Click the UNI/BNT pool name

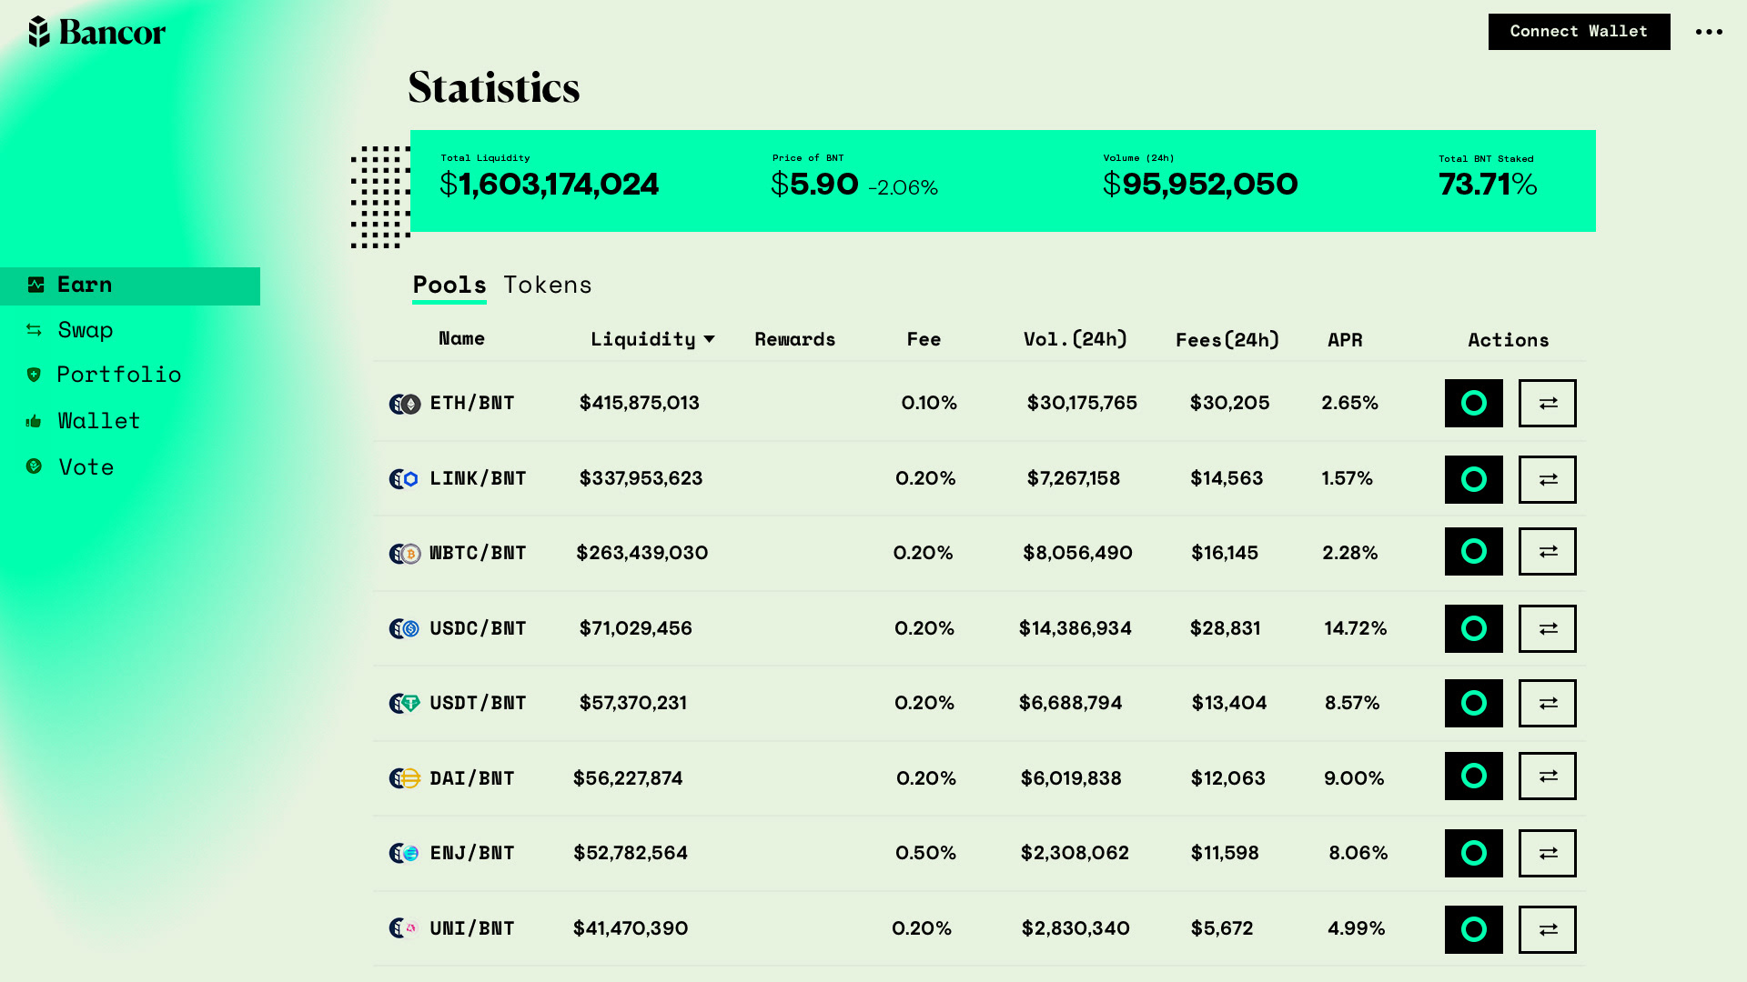(x=472, y=928)
